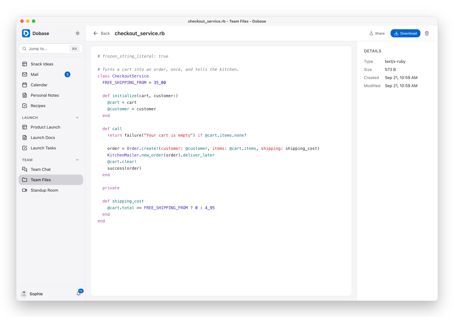Screen dimensions: 454x317
Task: Click the def shipping_cost line
Action: (x=123, y=201)
